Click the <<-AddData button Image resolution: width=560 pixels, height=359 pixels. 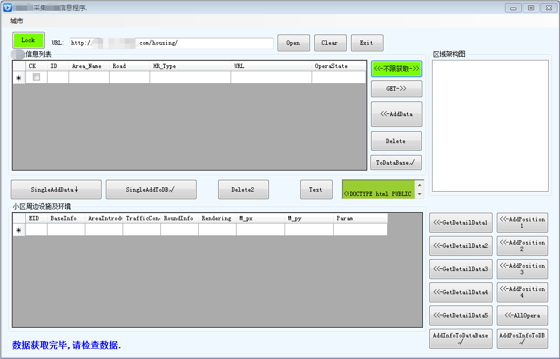(396, 114)
